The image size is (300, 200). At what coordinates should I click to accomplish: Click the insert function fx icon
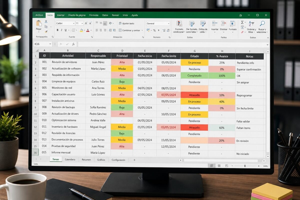[x=73, y=44]
